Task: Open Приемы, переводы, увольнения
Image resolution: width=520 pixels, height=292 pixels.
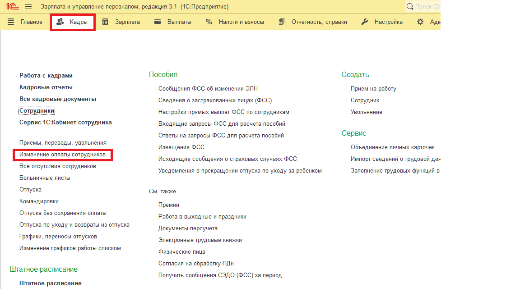Action: tap(63, 143)
